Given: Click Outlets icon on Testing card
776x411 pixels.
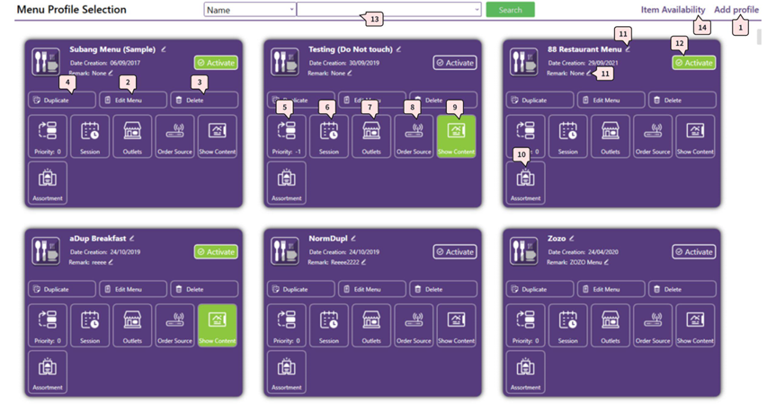Looking at the screenshot, I should click(371, 136).
